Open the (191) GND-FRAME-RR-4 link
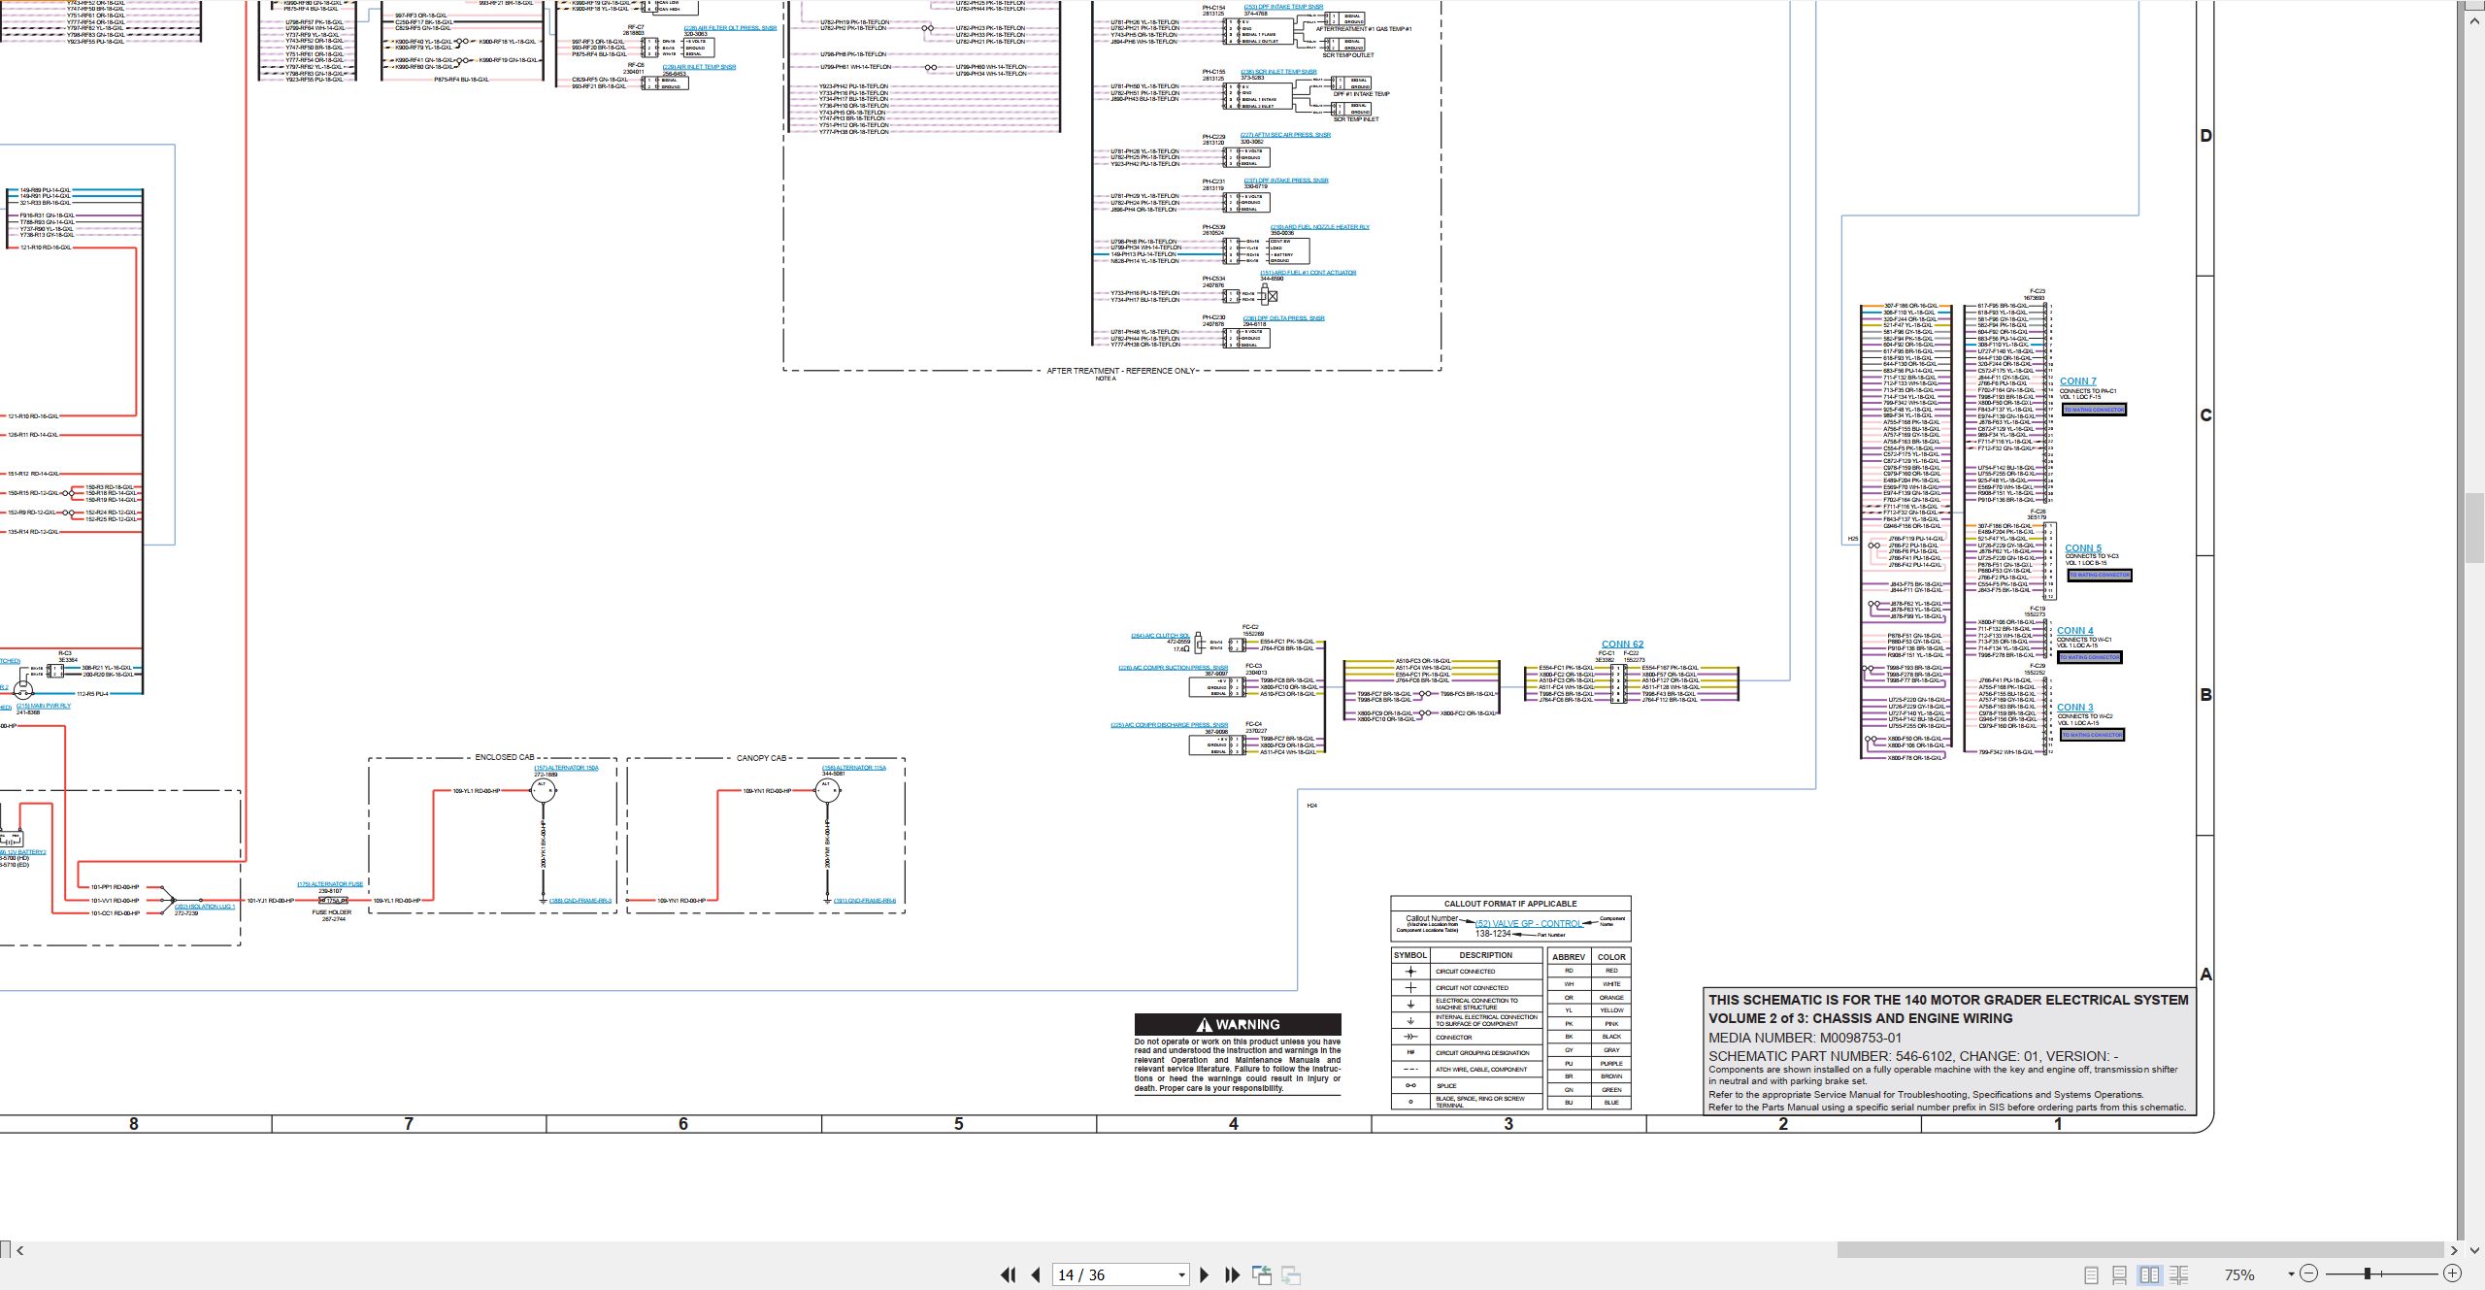This screenshot has width=2485, height=1290. [865, 901]
